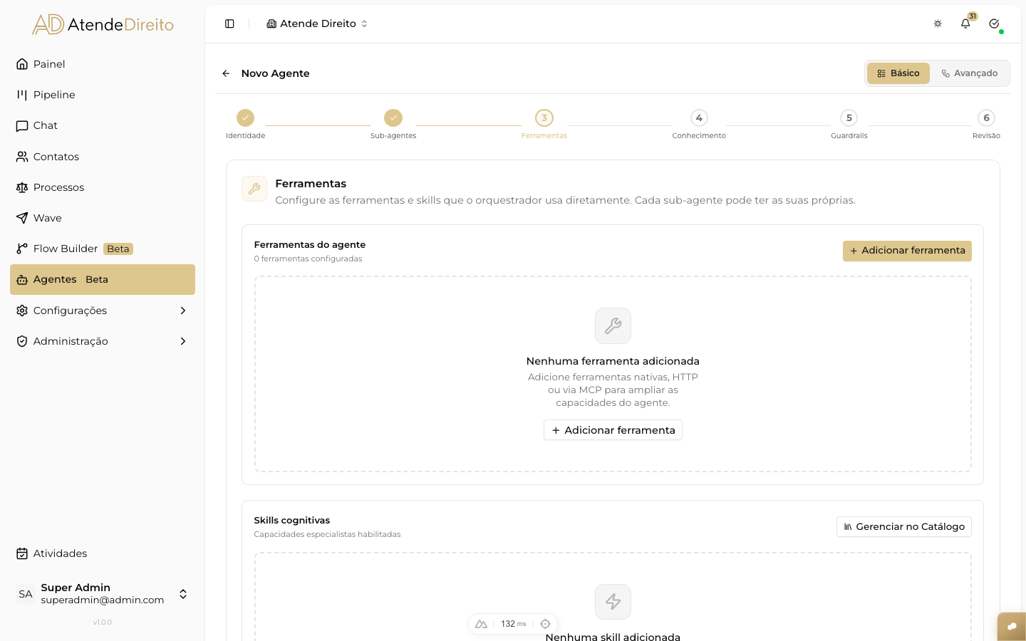Click the Pipeline columns icon
1026x641 pixels.
click(x=22, y=95)
